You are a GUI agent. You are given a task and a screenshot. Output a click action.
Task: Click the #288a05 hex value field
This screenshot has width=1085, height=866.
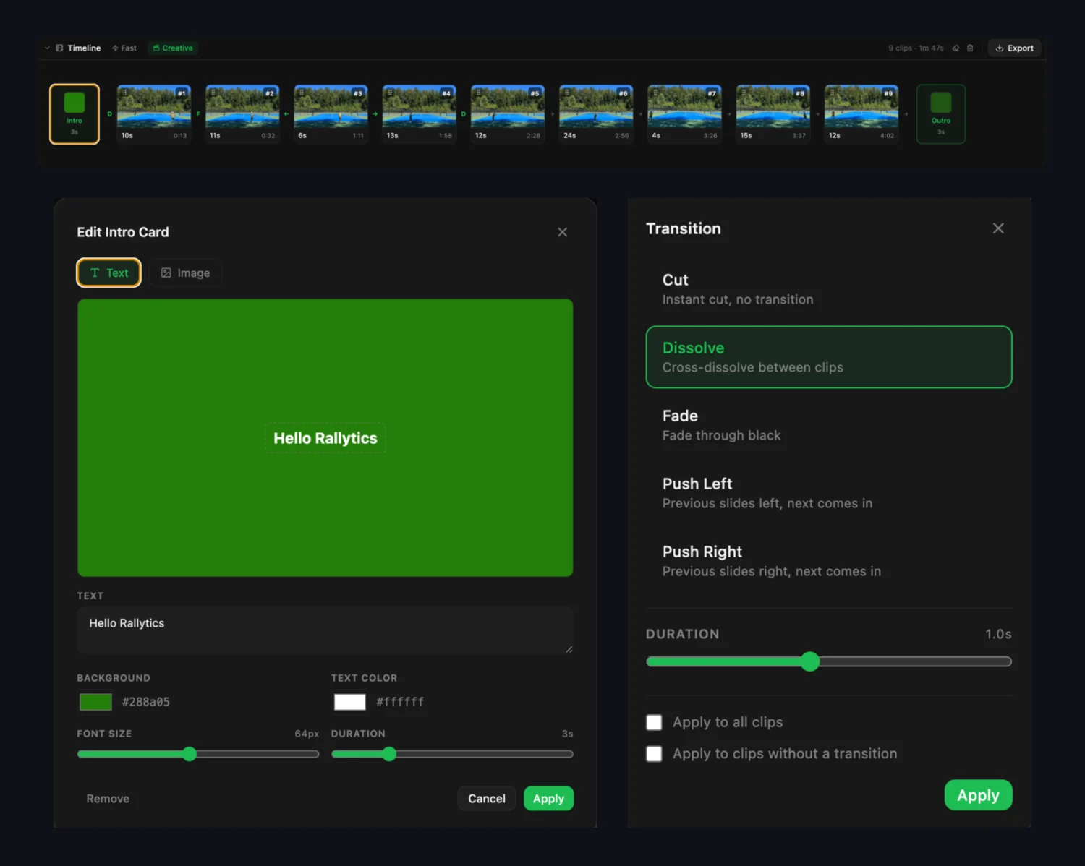(146, 702)
